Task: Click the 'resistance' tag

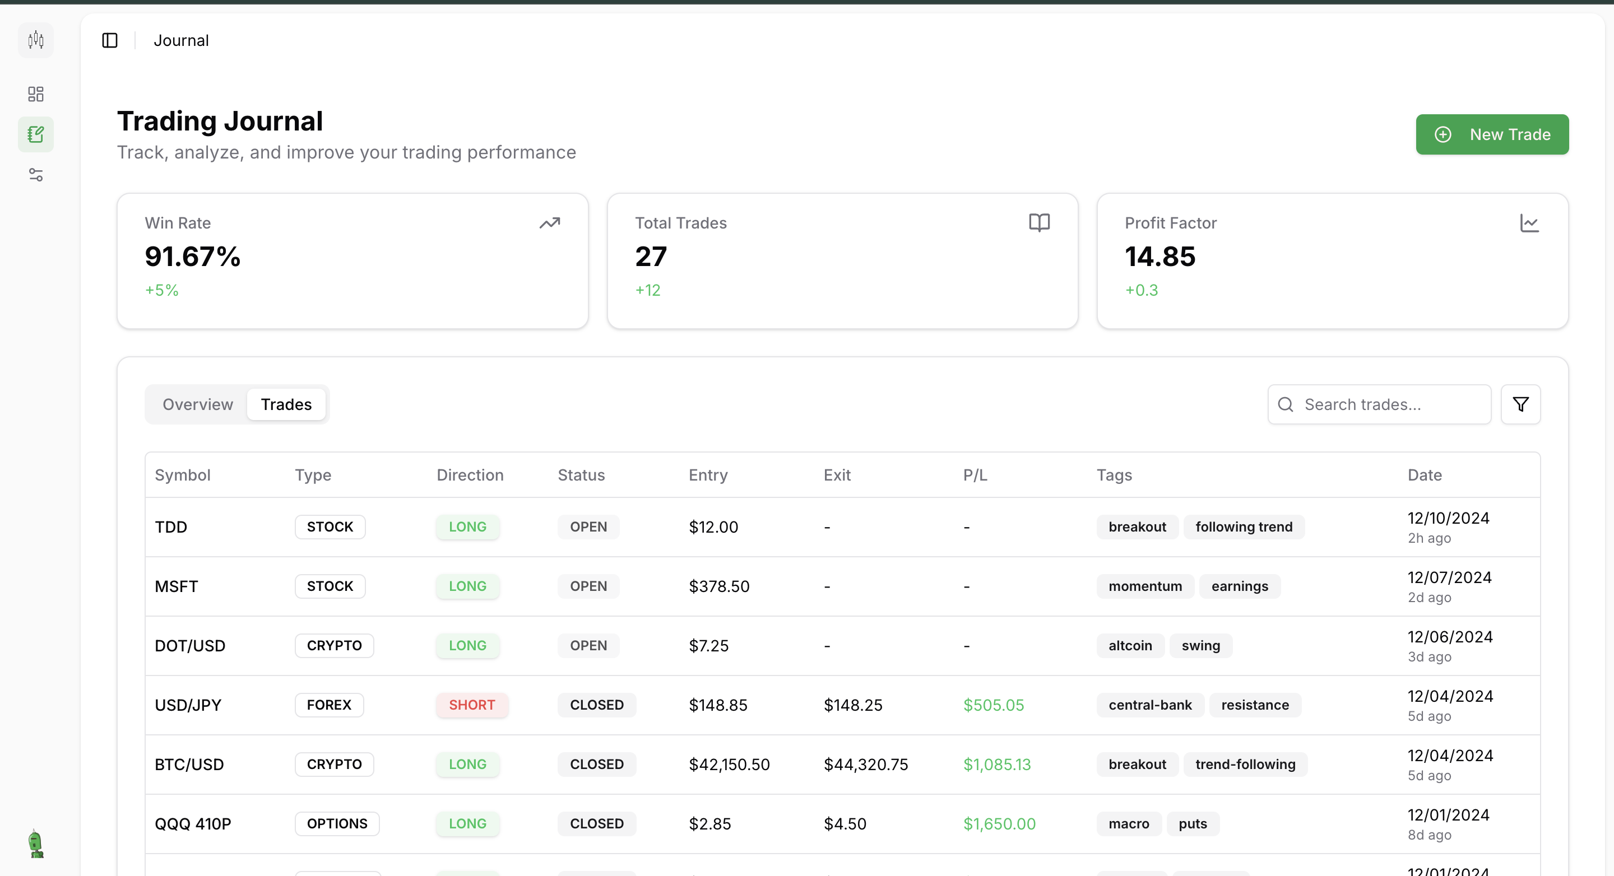Action: point(1255,705)
